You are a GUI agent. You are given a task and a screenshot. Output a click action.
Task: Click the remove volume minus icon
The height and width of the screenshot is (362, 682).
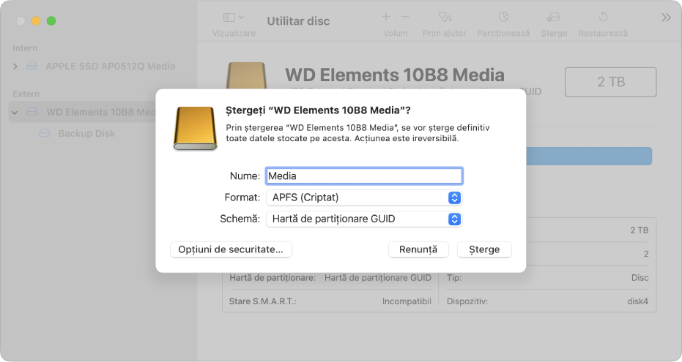[405, 17]
